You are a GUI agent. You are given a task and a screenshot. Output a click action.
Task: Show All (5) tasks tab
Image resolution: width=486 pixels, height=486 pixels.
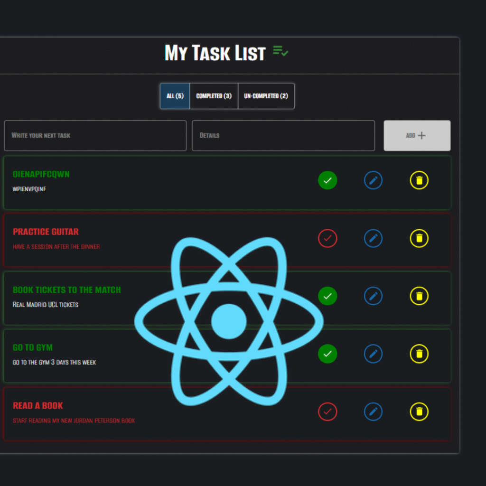pyautogui.click(x=175, y=96)
